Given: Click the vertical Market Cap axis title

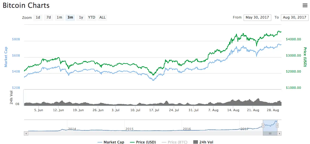Looking at the screenshot, I should pos(6,57).
